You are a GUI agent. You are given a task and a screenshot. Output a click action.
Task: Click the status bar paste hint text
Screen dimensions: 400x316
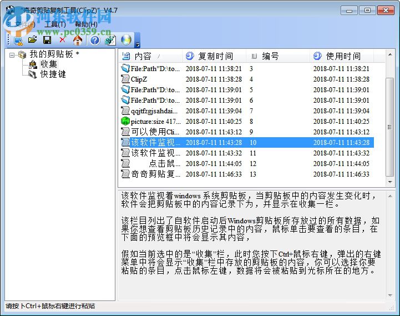point(50,306)
